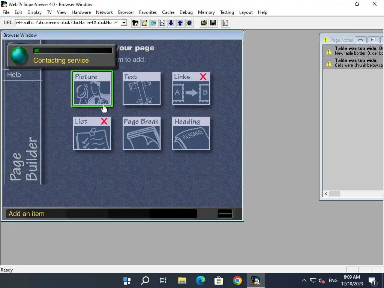Screen dimensions: 384x288
Task: Click the HTML source document toolbar icon
Action: pos(225,23)
